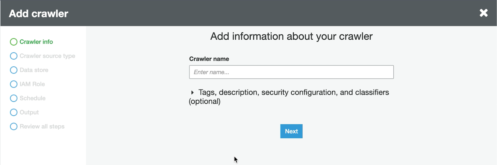Select the Crawler info step
Viewport: 497px width, 165px height.
(36, 42)
